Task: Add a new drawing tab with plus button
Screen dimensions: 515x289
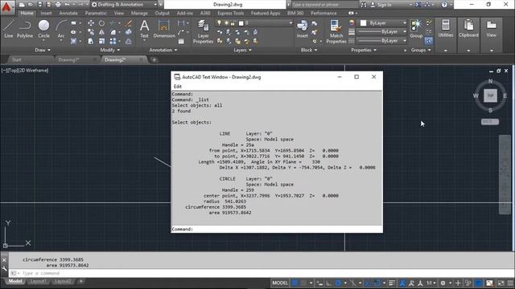Action: pyautogui.click(x=154, y=59)
